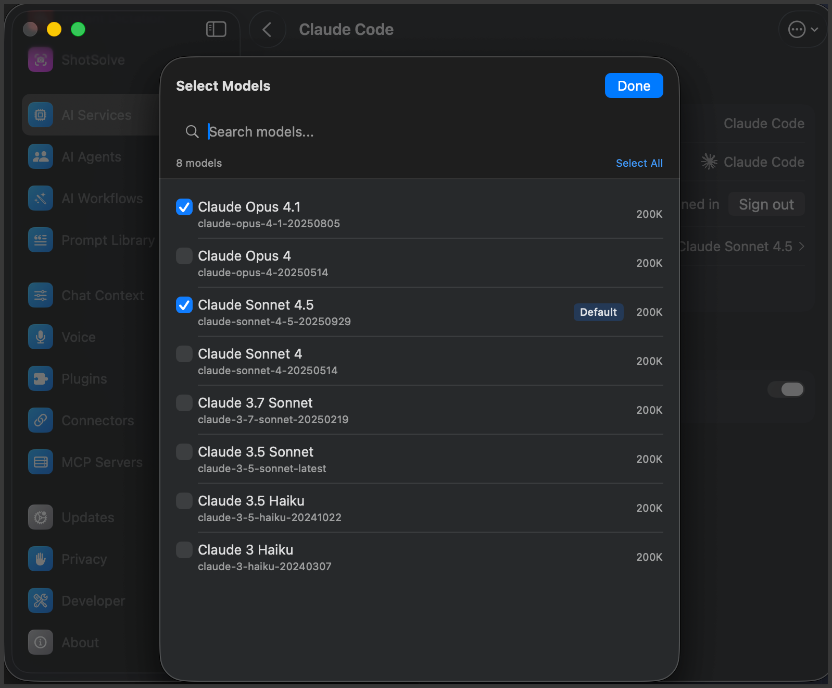Click the 200K value for Claude 3.5 Haiku
This screenshot has width=832, height=688.
[649, 508]
